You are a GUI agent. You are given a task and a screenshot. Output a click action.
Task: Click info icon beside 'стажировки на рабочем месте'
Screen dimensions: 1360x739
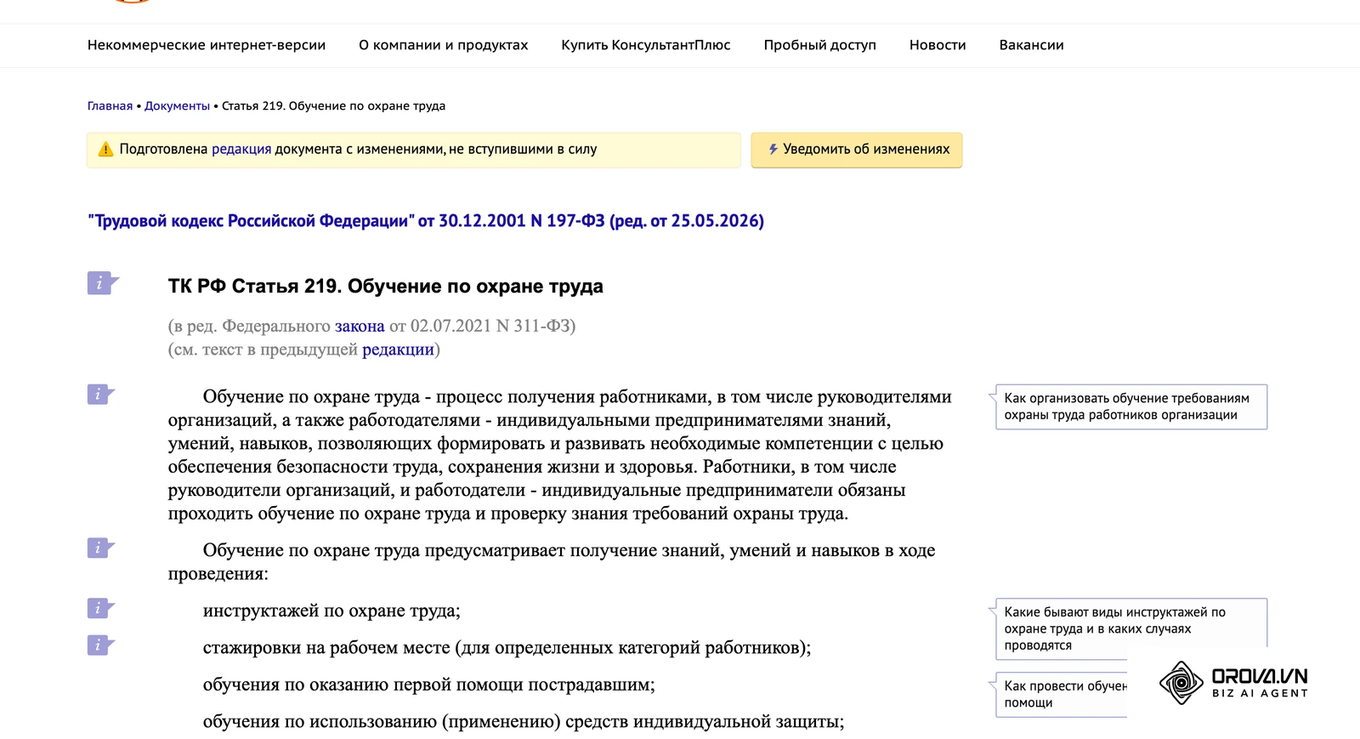coord(100,645)
